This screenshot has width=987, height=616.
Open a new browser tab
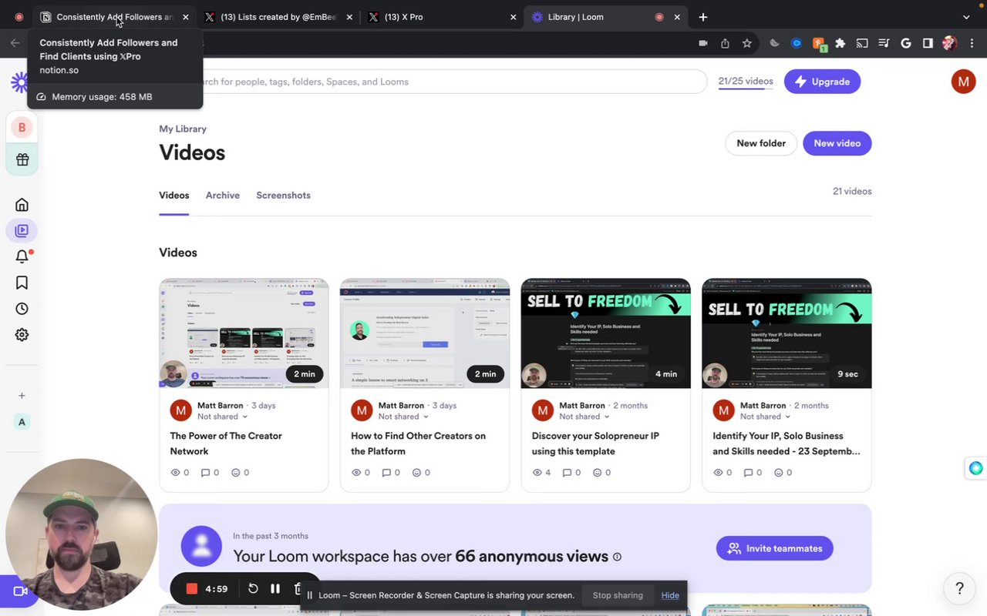(703, 17)
